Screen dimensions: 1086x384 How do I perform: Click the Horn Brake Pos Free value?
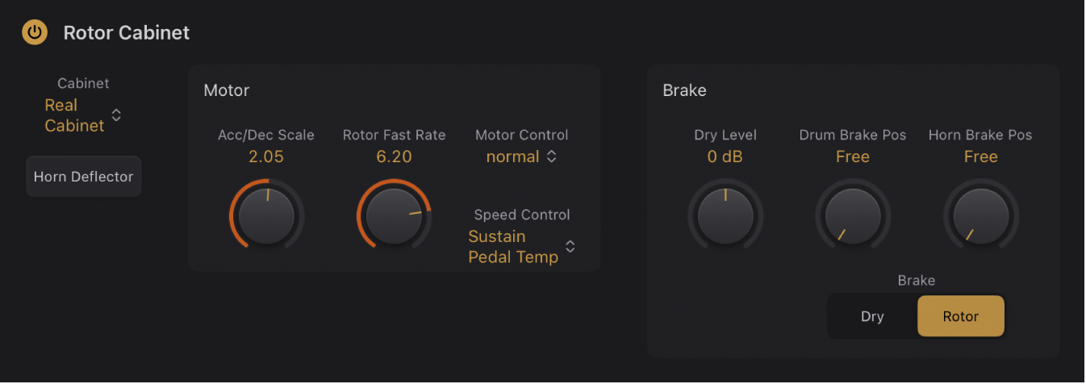(x=981, y=157)
